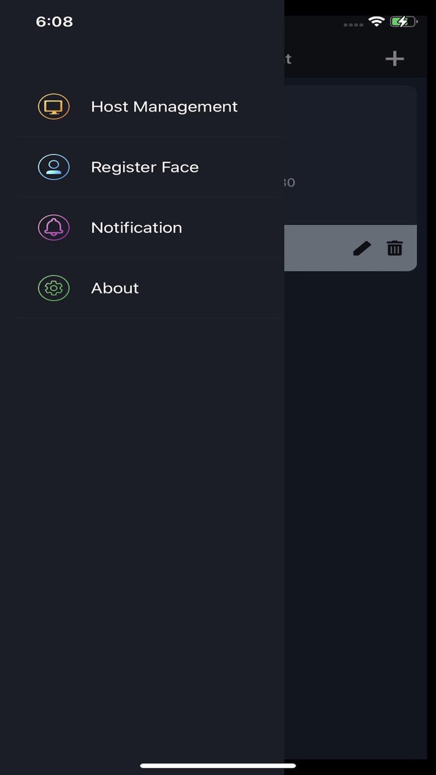Choose Register Face from the menu

(x=145, y=167)
